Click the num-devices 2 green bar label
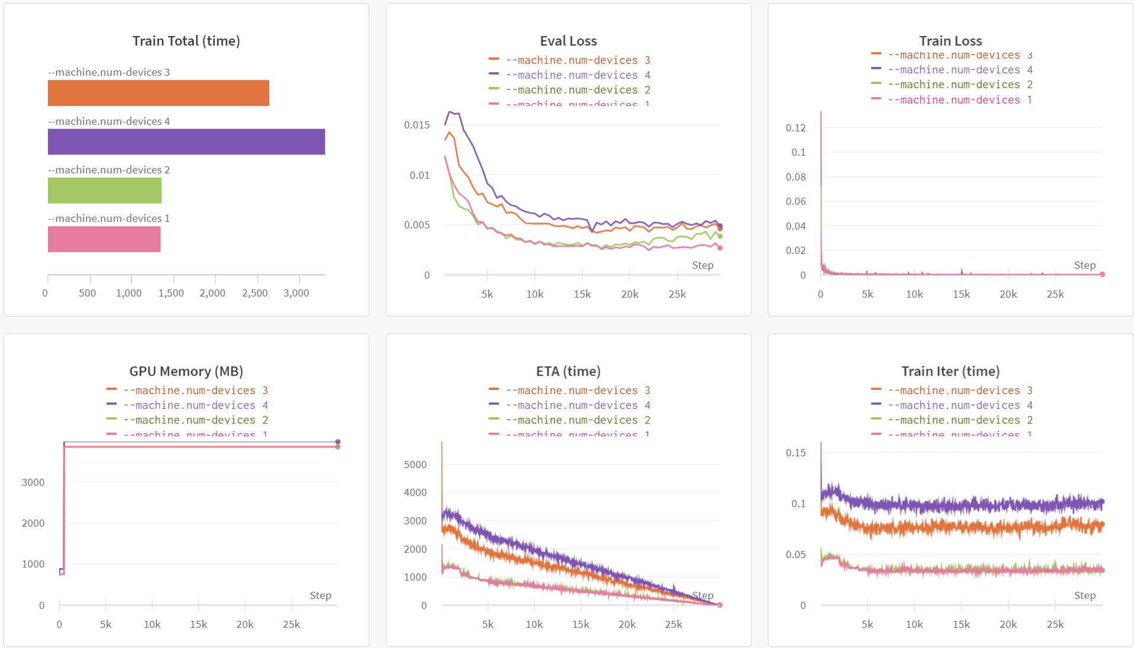 [108, 169]
